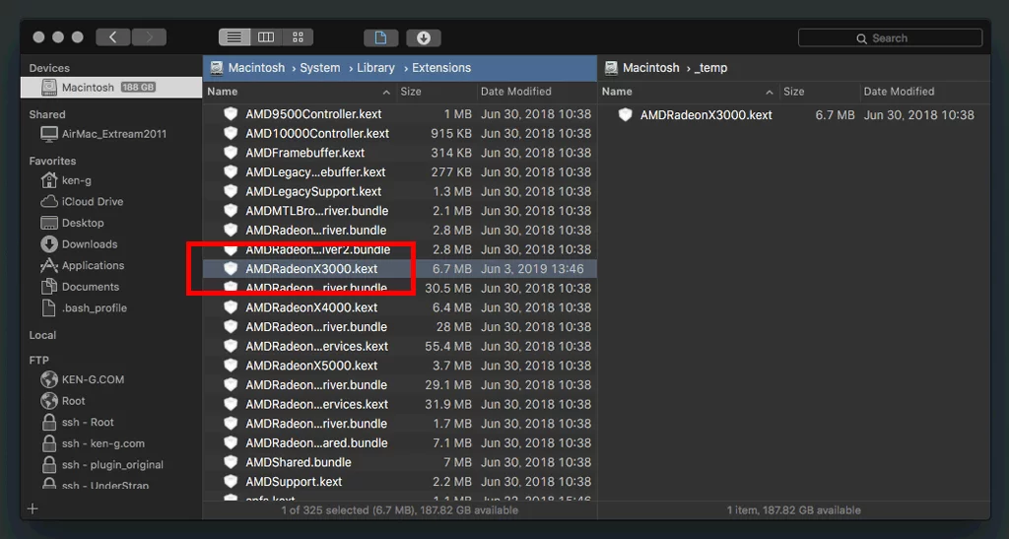Click the Search field
Image resolution: width=1009 pixels, height=539 pixels.
pyautogui.click(x=890, y=38)
